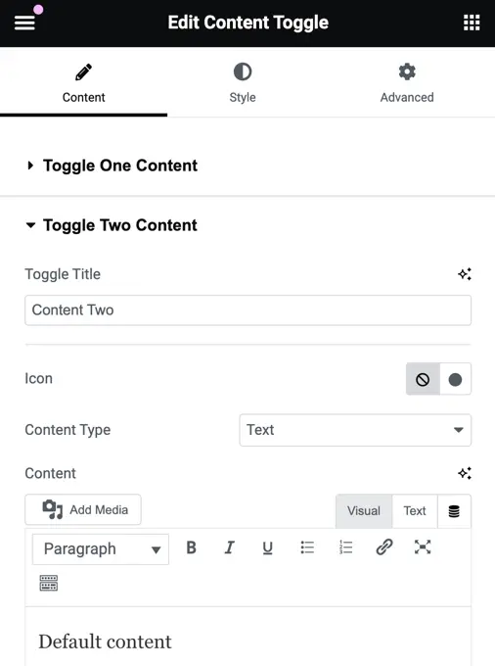Open distraction-free fullscreen editor mode
The image size is (495, 666).
[423, 547]
